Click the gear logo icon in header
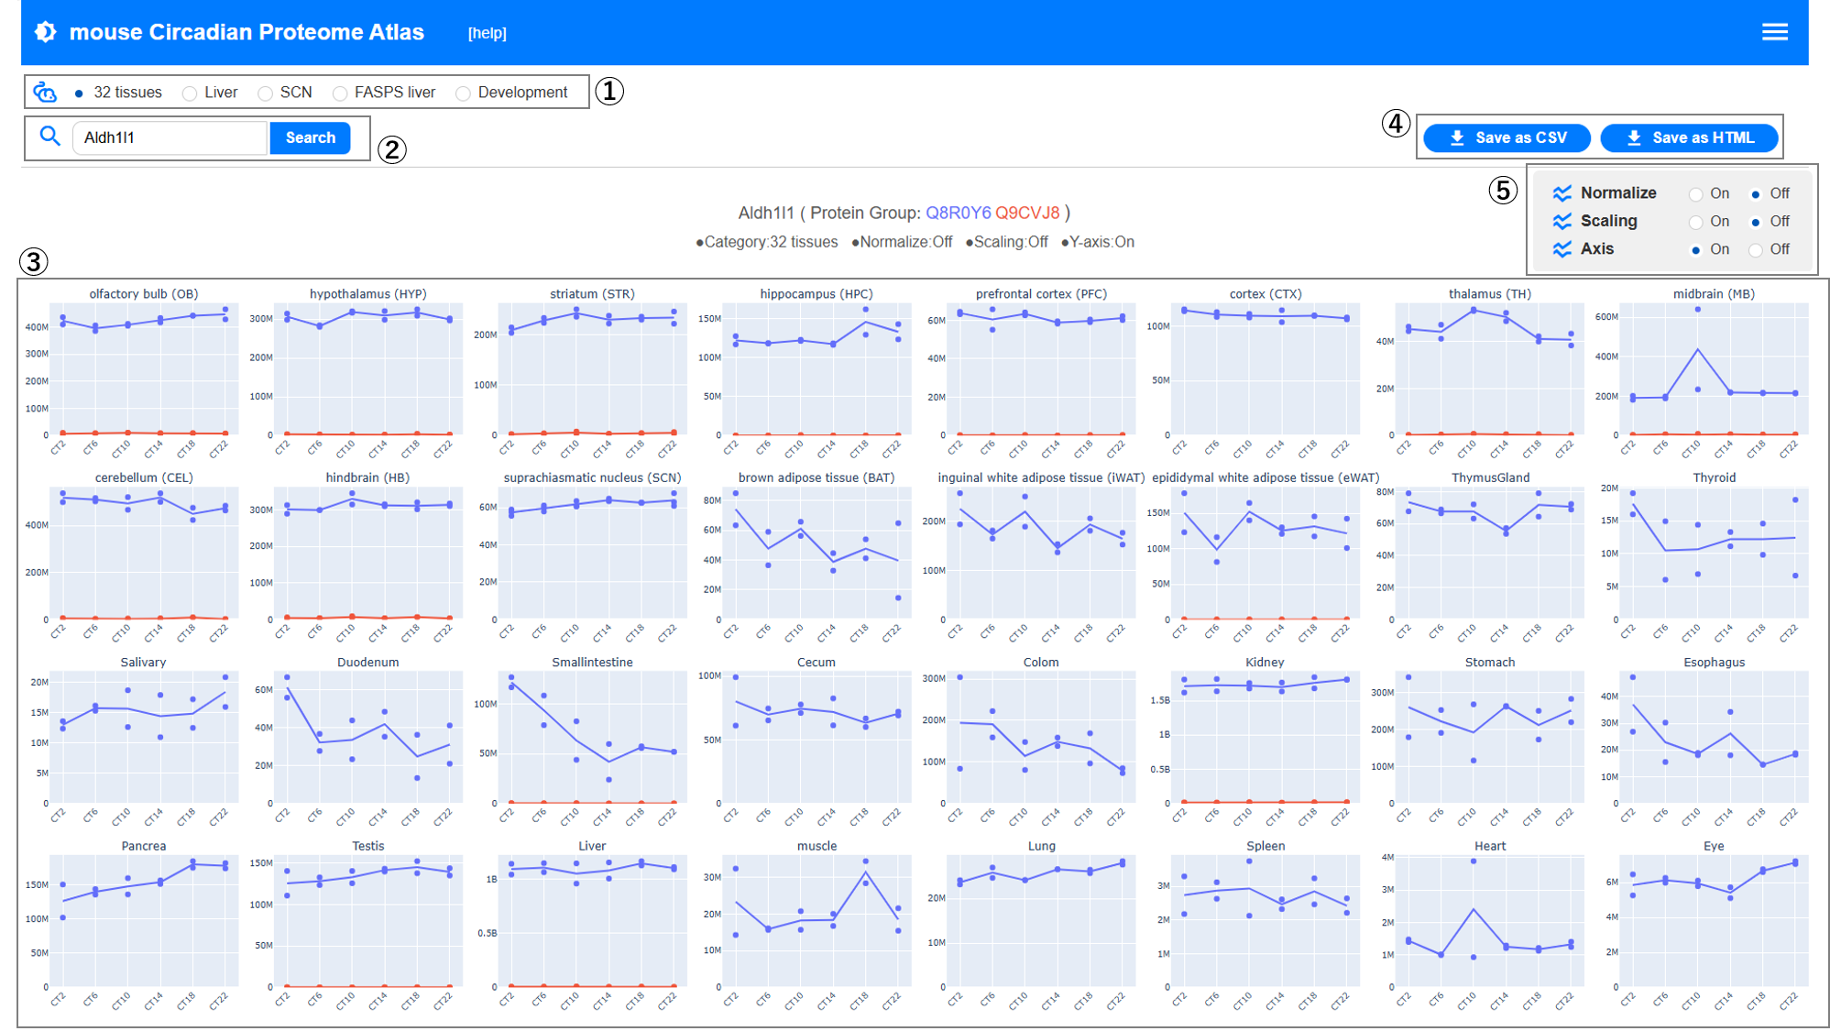Image resolution: width=1830 pixels, height=1031 pixels. click(x=46, y=32)
